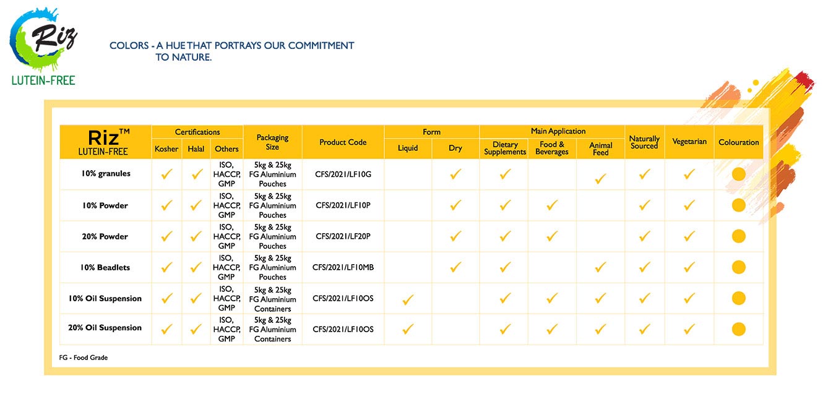Click product code in 10% Oil Suspension row

click(x=343, y=298)
